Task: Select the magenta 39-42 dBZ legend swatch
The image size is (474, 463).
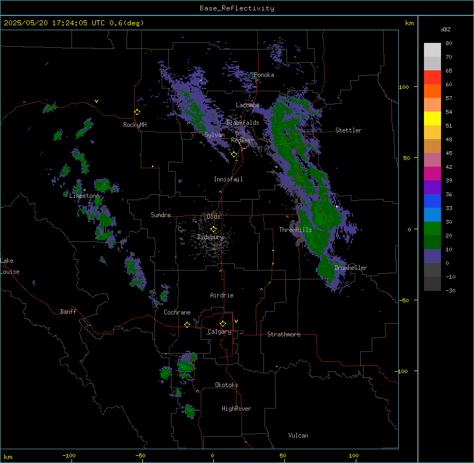Action: pyautogui.click(x=432, y=173)
